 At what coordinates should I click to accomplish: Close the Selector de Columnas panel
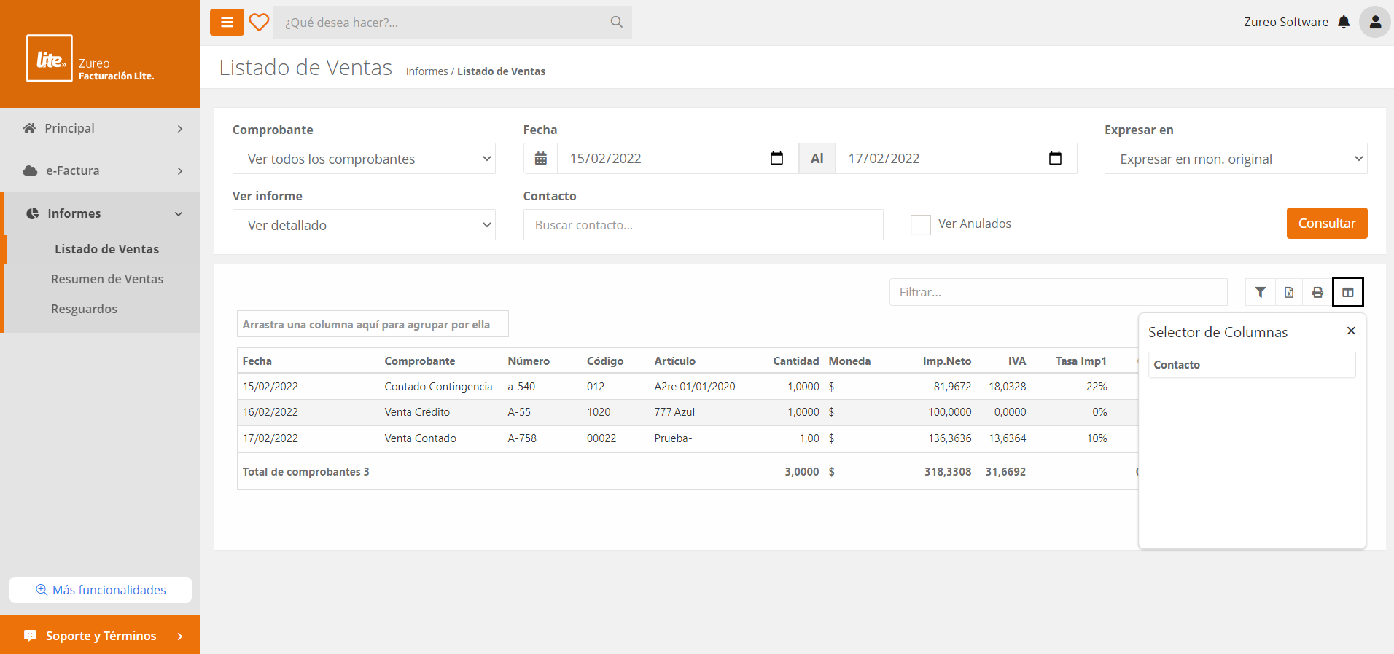coord(1351,331)
